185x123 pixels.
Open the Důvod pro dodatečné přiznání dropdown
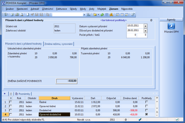[x=145, y=31]
